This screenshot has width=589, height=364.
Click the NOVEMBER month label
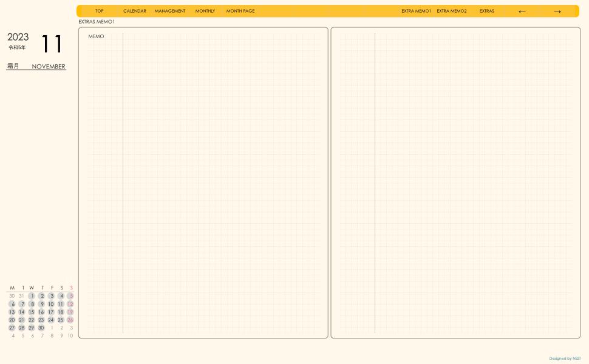coord(49,66)
